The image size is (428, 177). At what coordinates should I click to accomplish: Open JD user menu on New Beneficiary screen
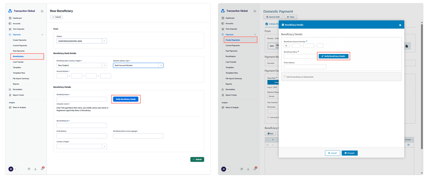13,169
